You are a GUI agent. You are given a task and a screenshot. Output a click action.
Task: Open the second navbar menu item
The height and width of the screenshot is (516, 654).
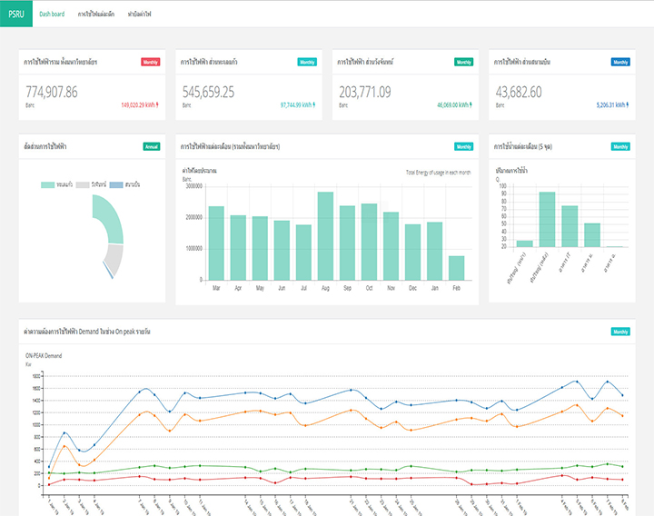96,14
